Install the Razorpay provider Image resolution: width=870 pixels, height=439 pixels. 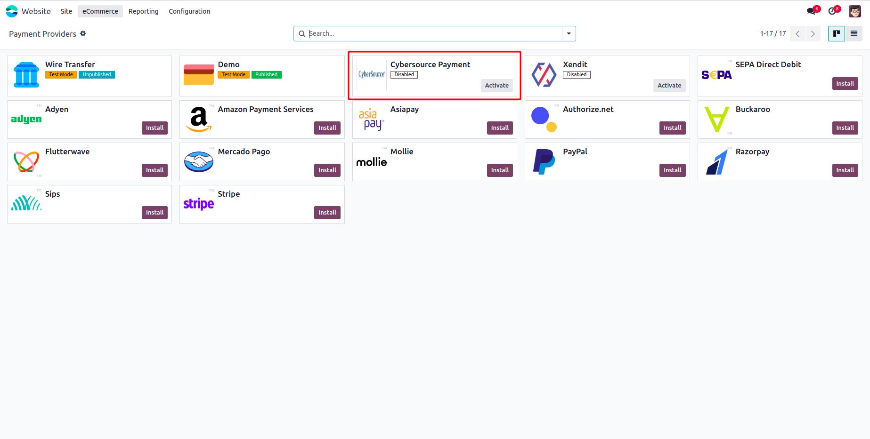[x=845, y=170]
